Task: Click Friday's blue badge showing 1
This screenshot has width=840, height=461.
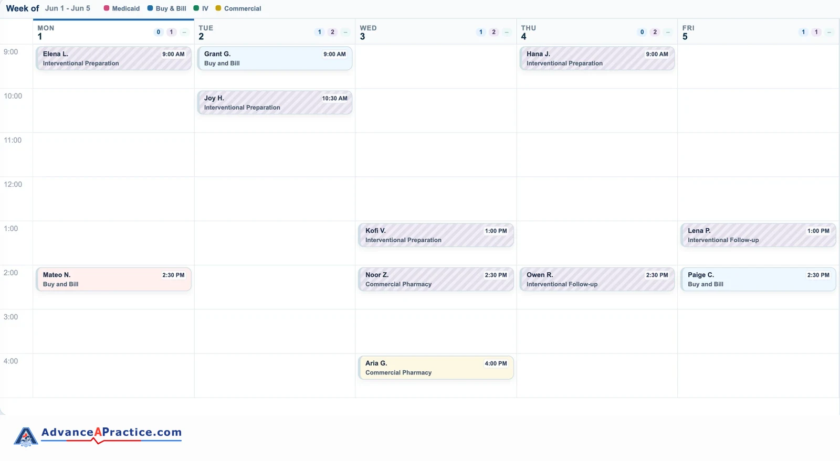Action: [x=803, y=32]
